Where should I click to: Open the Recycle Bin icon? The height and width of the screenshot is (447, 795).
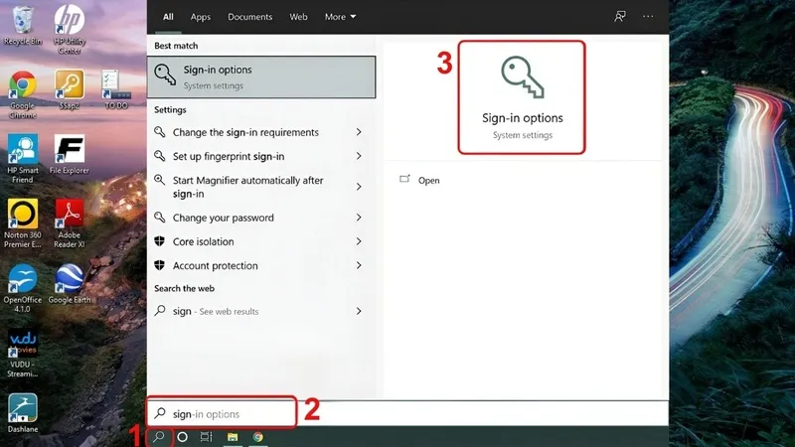pos(23,26)
